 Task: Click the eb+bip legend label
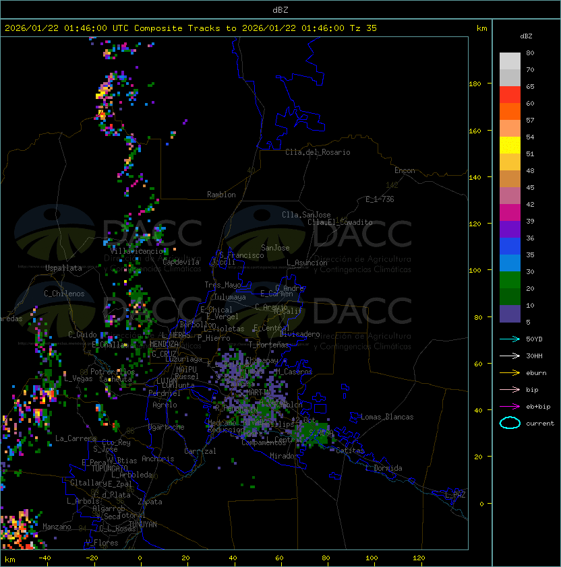(x=538, y=407)
